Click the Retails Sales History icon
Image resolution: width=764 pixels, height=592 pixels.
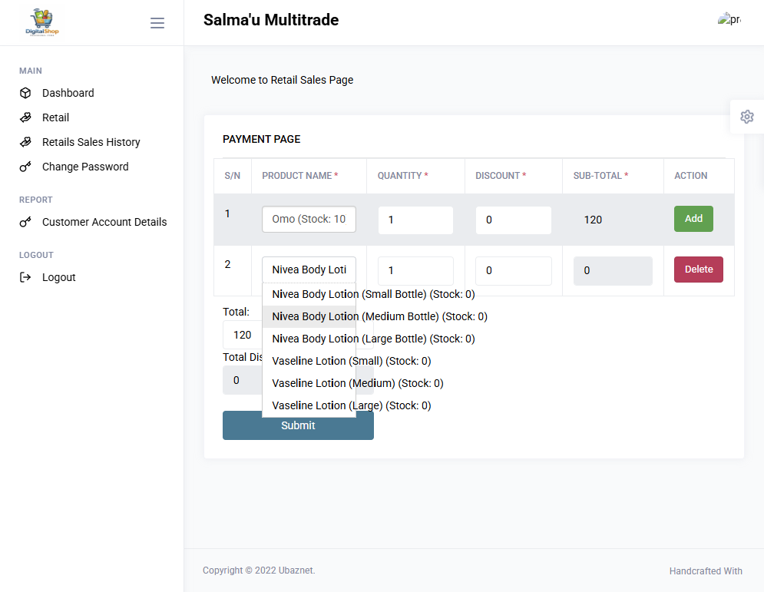[25, 142]
